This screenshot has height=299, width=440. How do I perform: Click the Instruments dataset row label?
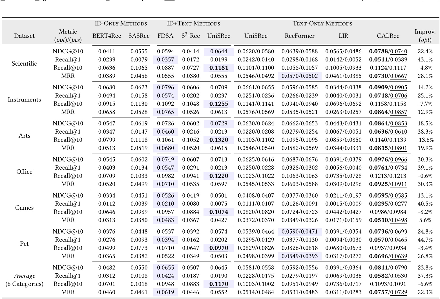pos(24,100)
